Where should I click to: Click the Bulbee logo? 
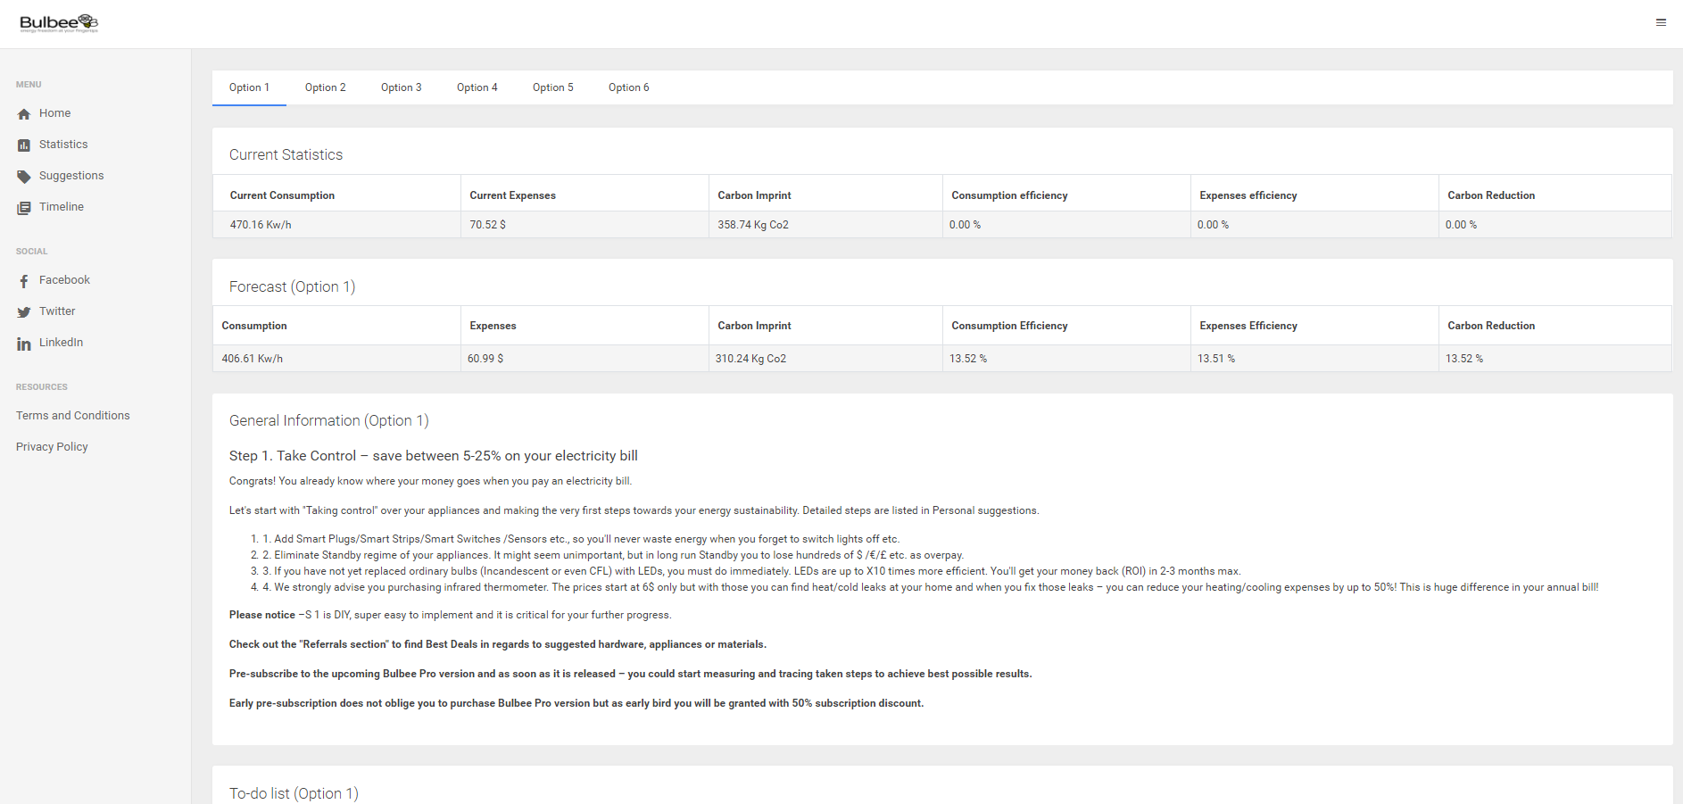59,23
